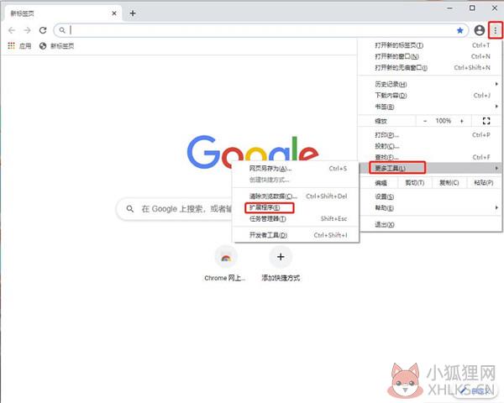The height and width of the screenshot is (403, 504).
Task: Expand the 更多工具(L) submenu
Action: pos(430,168)
